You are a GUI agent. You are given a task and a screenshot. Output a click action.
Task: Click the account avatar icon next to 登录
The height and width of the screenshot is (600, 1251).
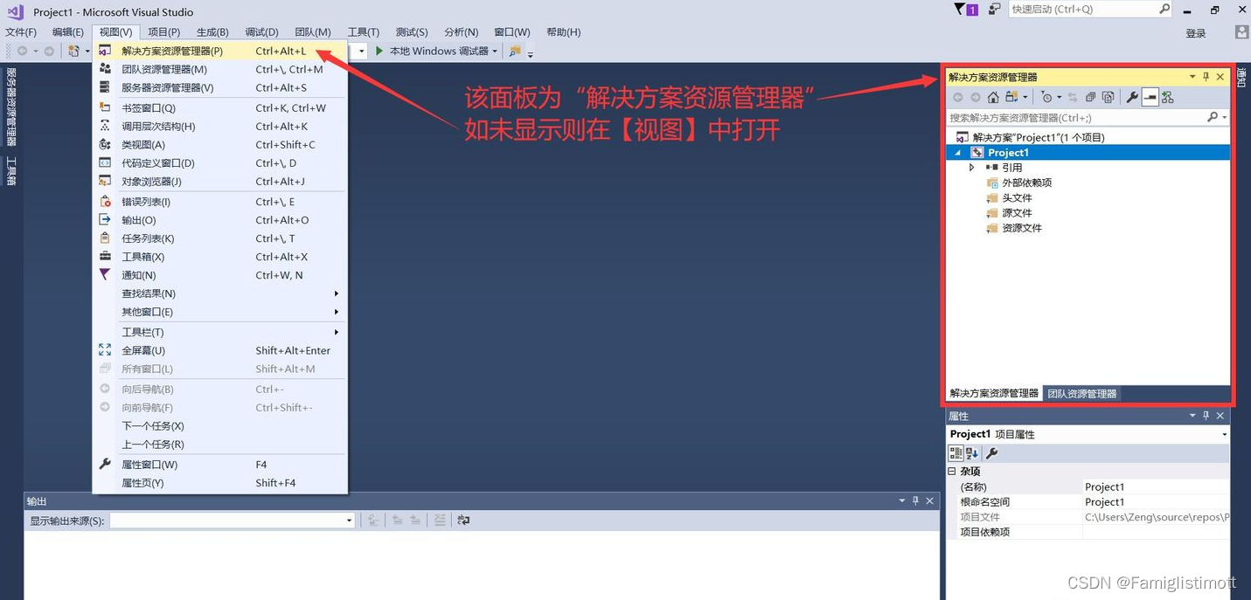[x=1241, y=32]
